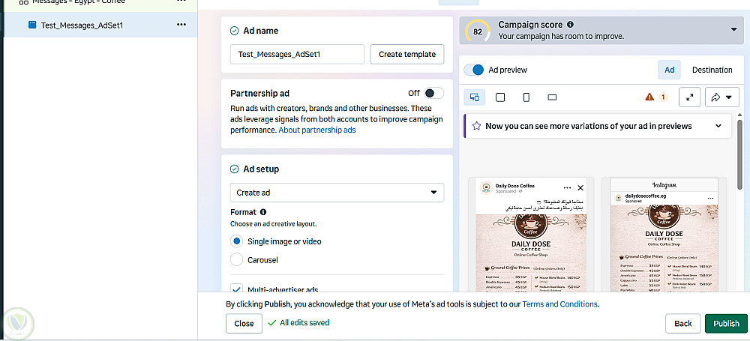Image resolution: width=750 pixels, height=341 pixels.
Task: Select the all-devices preview icon
Action: point(474,97)
